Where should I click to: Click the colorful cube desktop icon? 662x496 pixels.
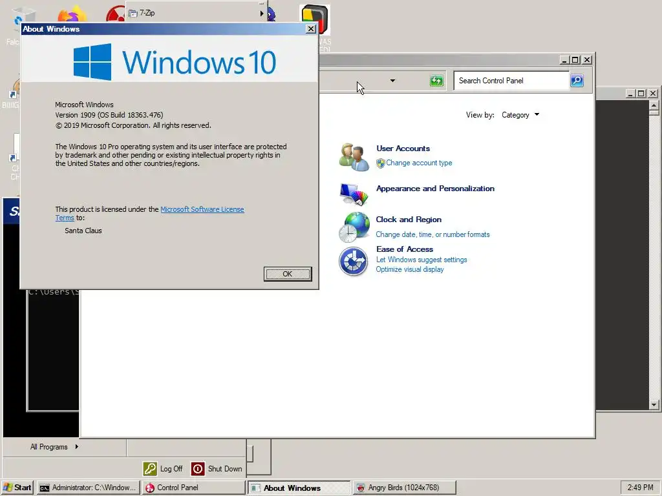pyautogui.click(x=315, y=19)
